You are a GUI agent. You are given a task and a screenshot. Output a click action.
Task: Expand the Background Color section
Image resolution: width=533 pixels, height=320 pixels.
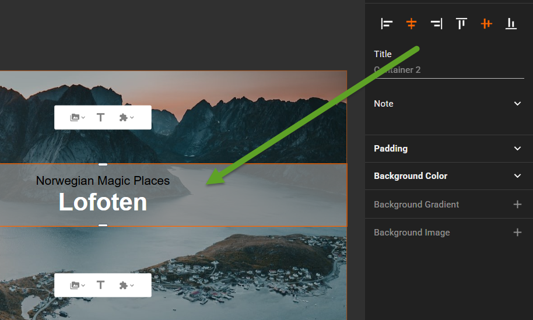point(517,176)
